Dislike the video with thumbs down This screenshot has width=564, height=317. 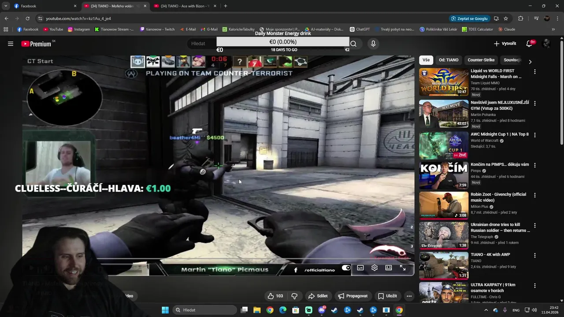pos(294,296)
